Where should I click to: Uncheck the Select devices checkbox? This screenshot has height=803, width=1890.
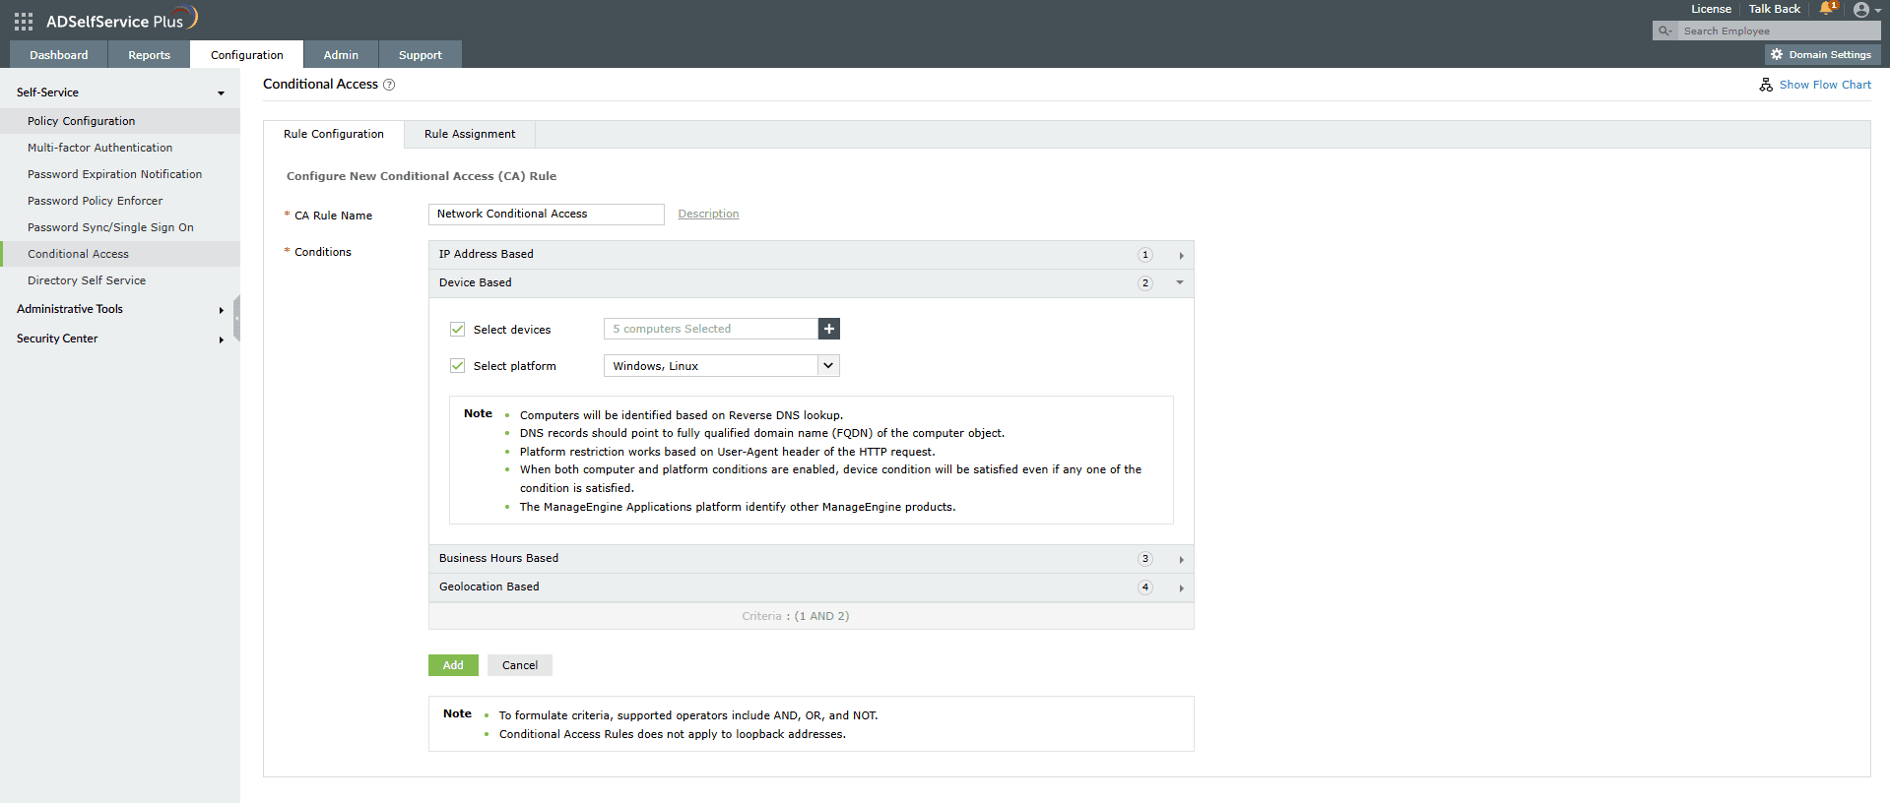(457, 330)
